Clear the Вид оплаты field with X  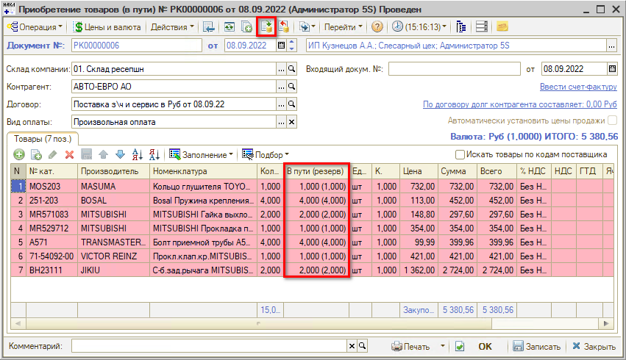click(292, 122)
